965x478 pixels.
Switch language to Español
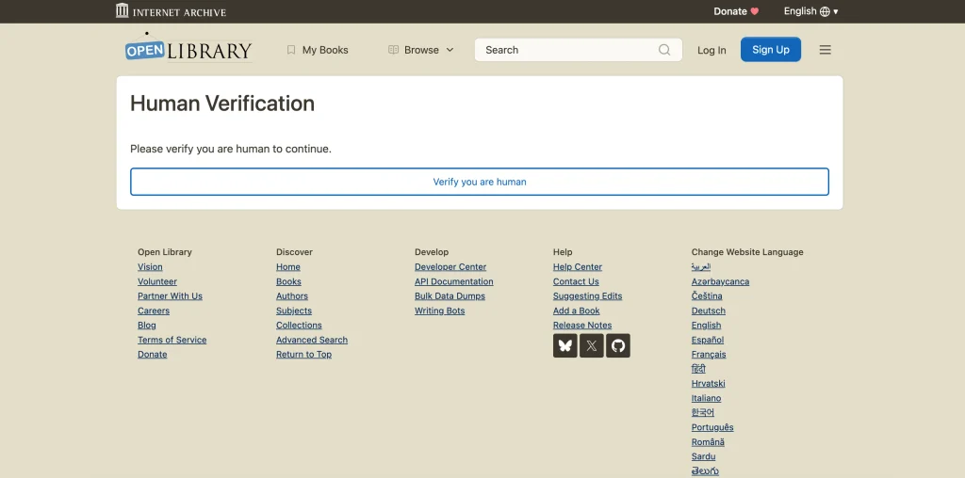click(x=707, y=340)
